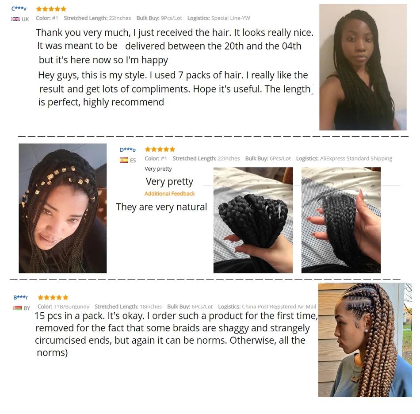Open the photo of coiled black braids held in hand

pos(253,220)
